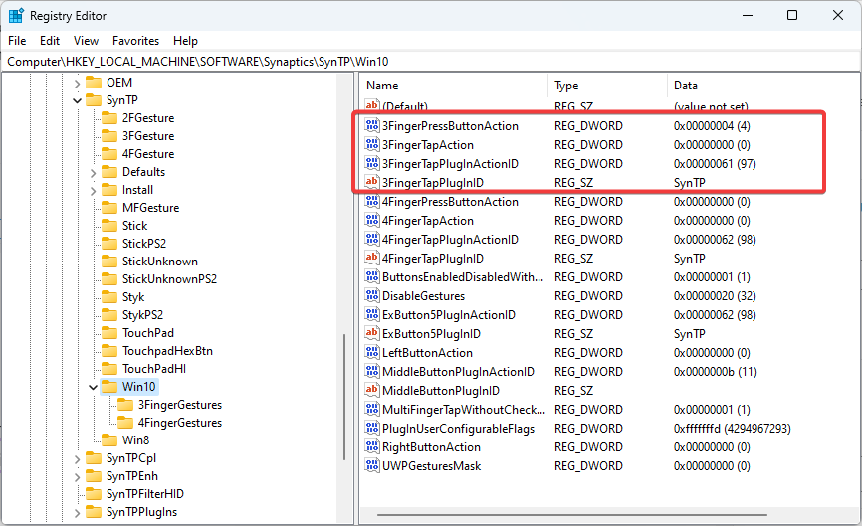The width and height of the screenshot is (862, 526).
Task: Select the OEM folder icon
Action: point(94,83)
